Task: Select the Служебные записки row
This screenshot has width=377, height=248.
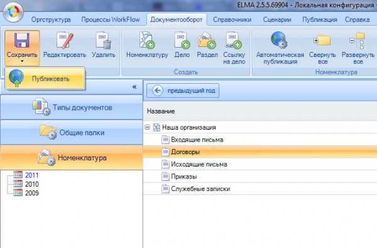Action: point(260,189)
